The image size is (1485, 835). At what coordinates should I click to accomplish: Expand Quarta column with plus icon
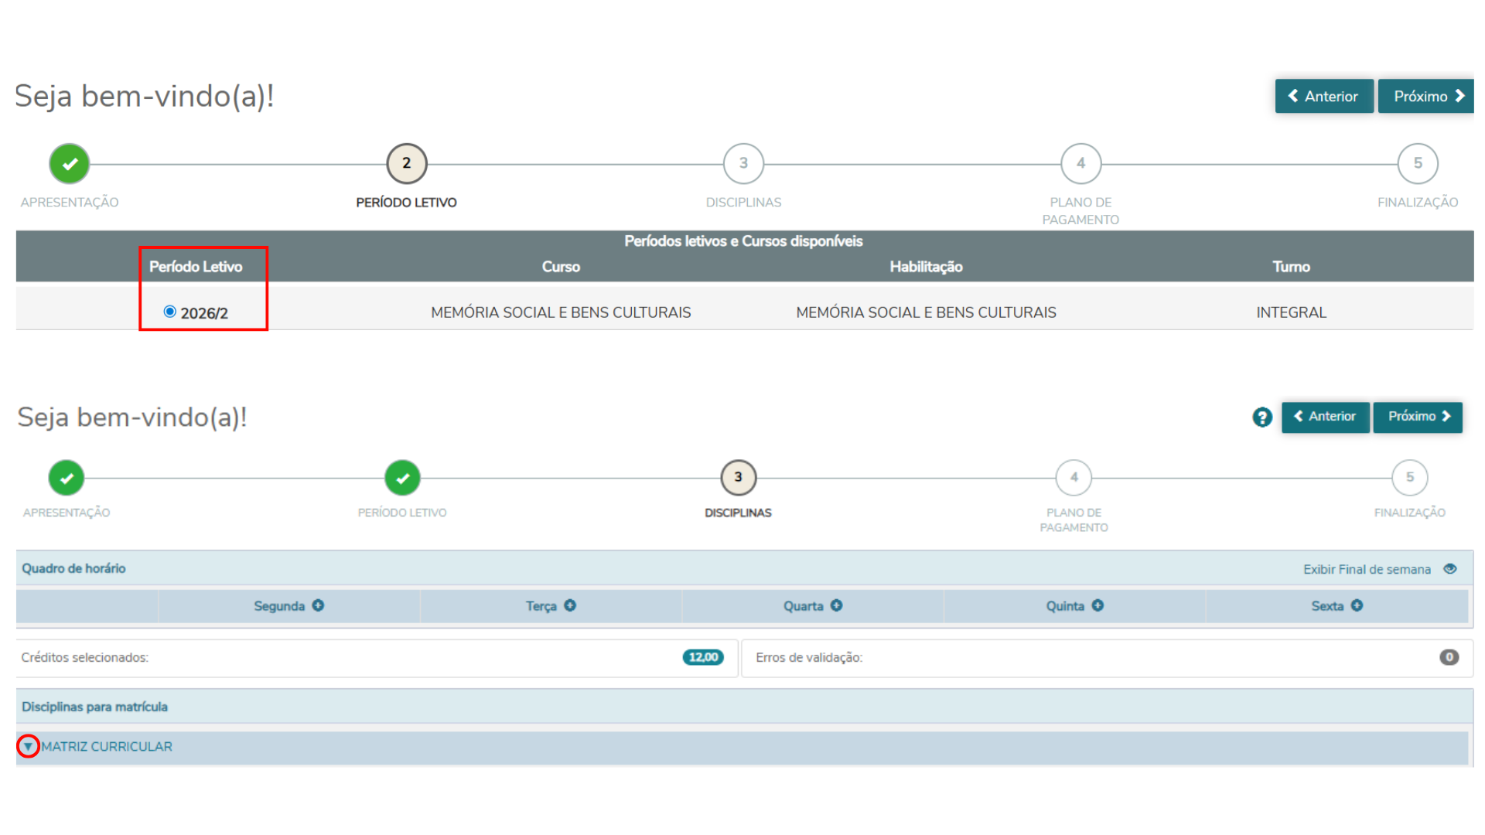pyautogui.click(x=836, y=605)
